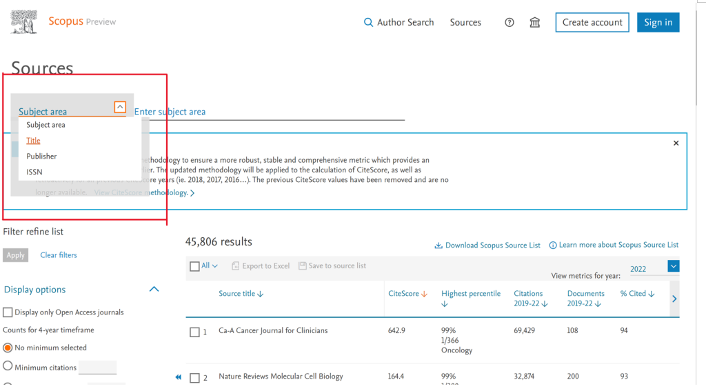Select No minimum selected radio button
Screen dimensions: 706x391
pyautogui.click(x=8, y=348)
